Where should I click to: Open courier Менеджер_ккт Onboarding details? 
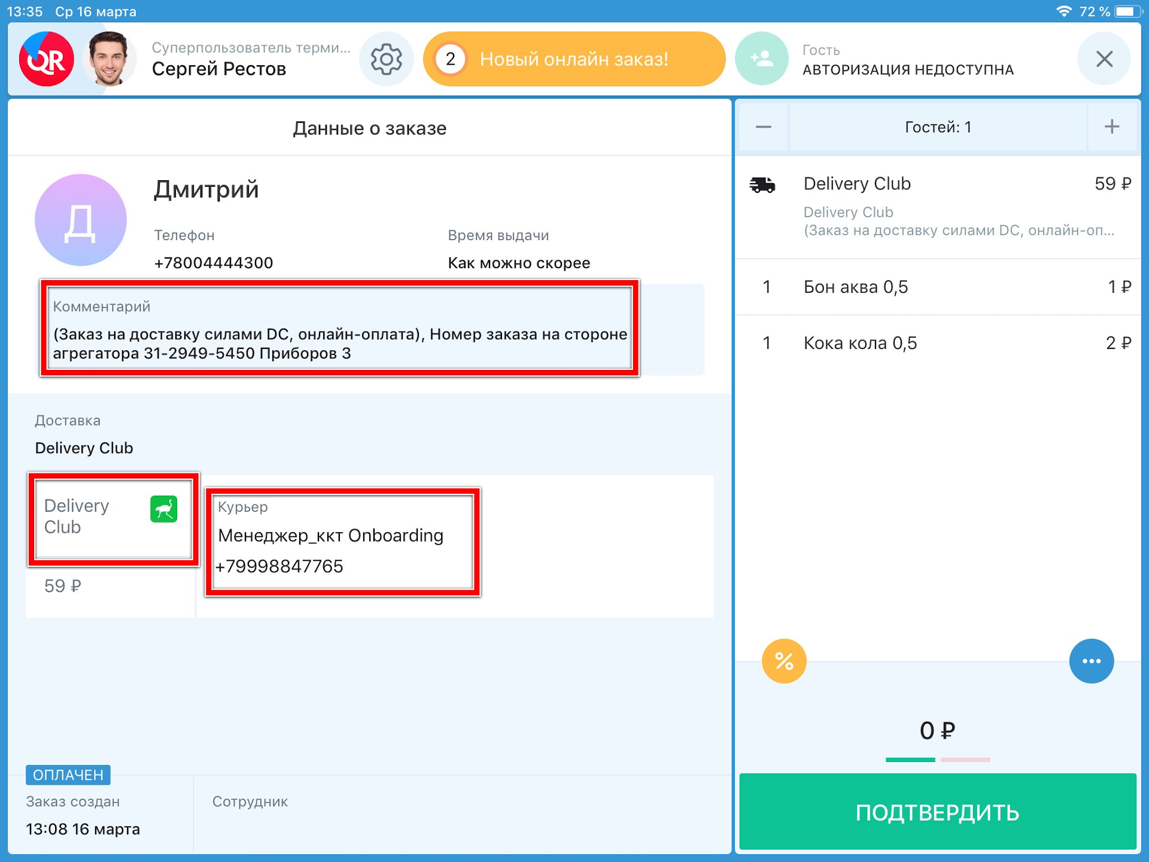click(x=330, y=535)
